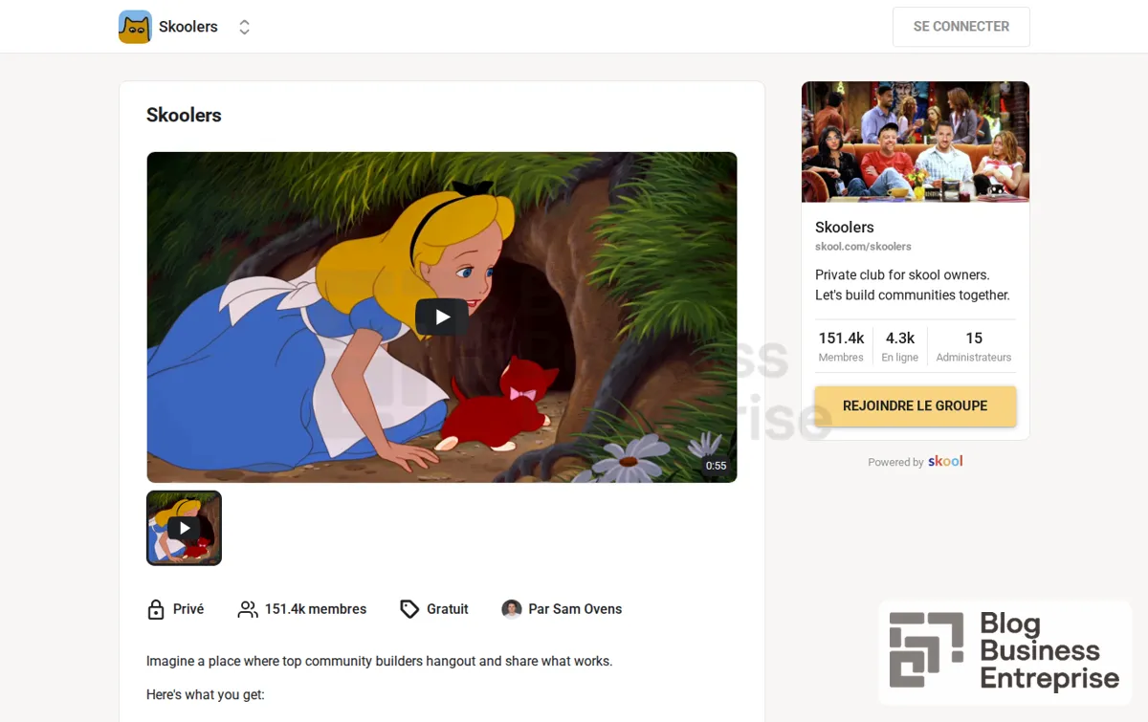The height and width of the screenshot is (722, 1148).
Task: Click the Skoolers cat logo icon
Action: pos(135,27)
